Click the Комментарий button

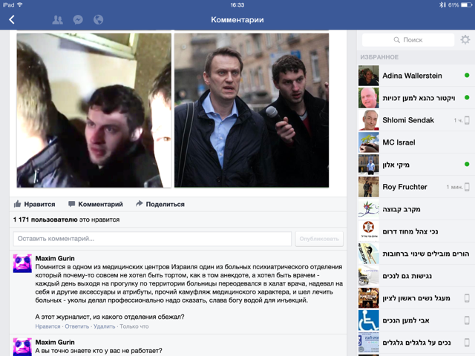tap(96, 204)
